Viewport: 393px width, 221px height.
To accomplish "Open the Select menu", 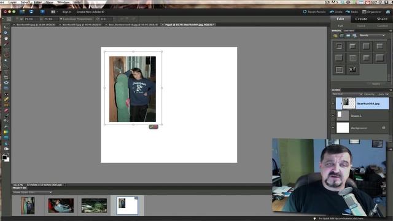I will click(25, 2).
